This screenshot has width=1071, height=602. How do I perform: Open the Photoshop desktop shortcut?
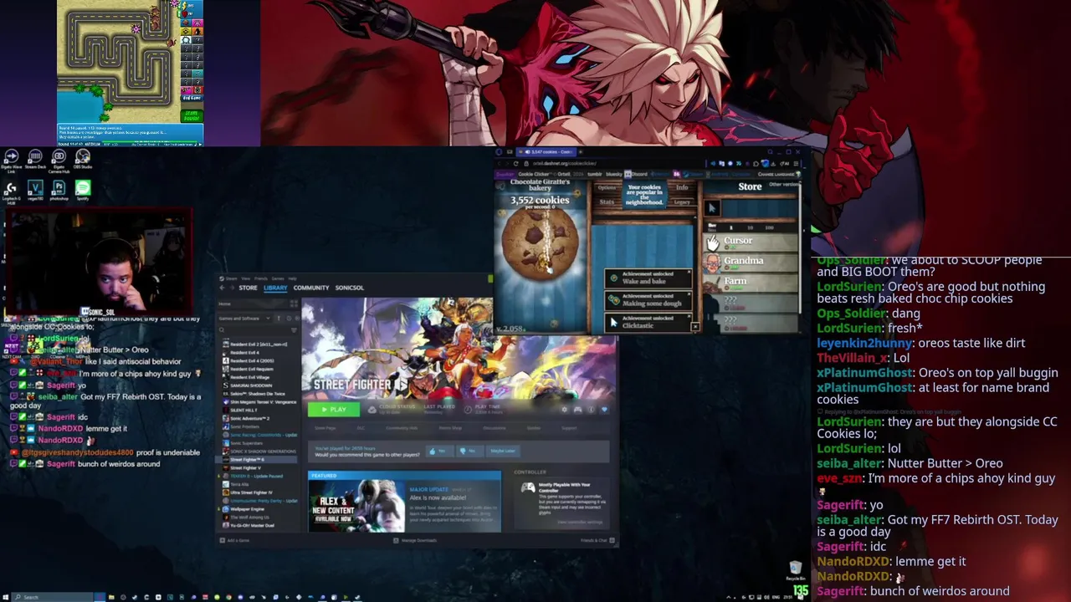pyautogui.click(x=59, y=190)
